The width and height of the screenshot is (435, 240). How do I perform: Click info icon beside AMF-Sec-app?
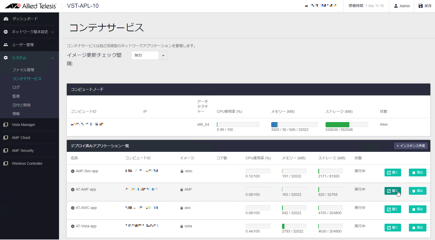pyautogui.click(x=73, y=171)
